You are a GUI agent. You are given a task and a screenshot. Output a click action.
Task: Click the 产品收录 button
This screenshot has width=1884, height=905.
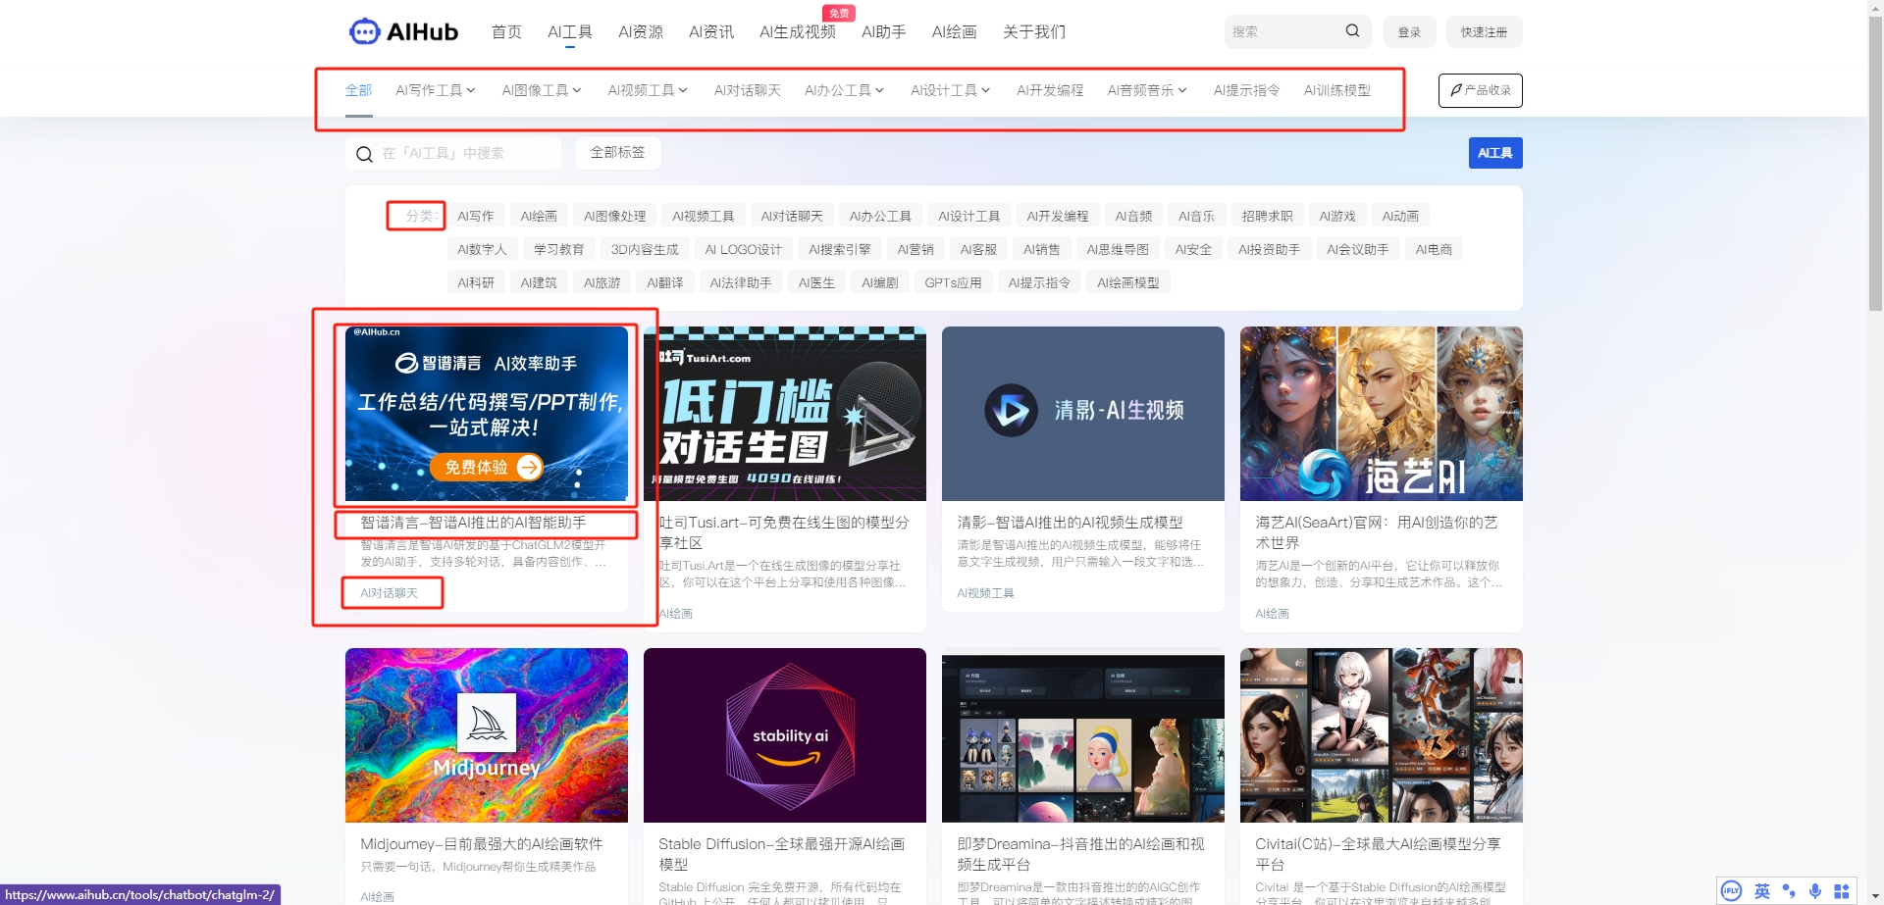click(1481, 90)
